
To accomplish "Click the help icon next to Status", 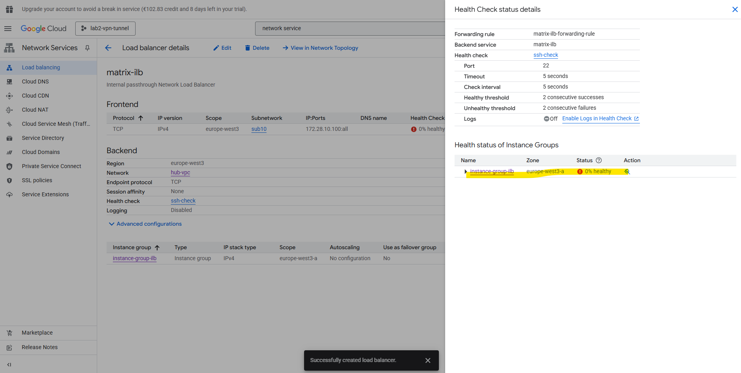I will pyautogui.click(x=599, y=160).
